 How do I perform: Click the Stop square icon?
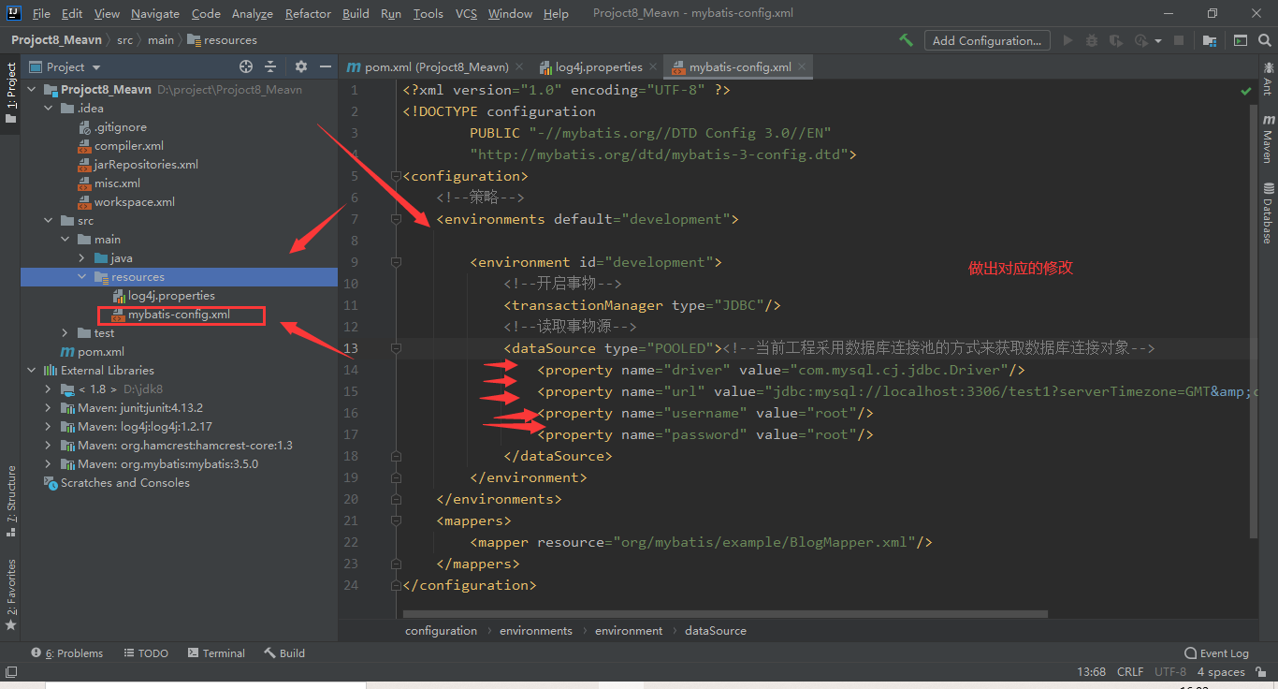point(1179,40)
